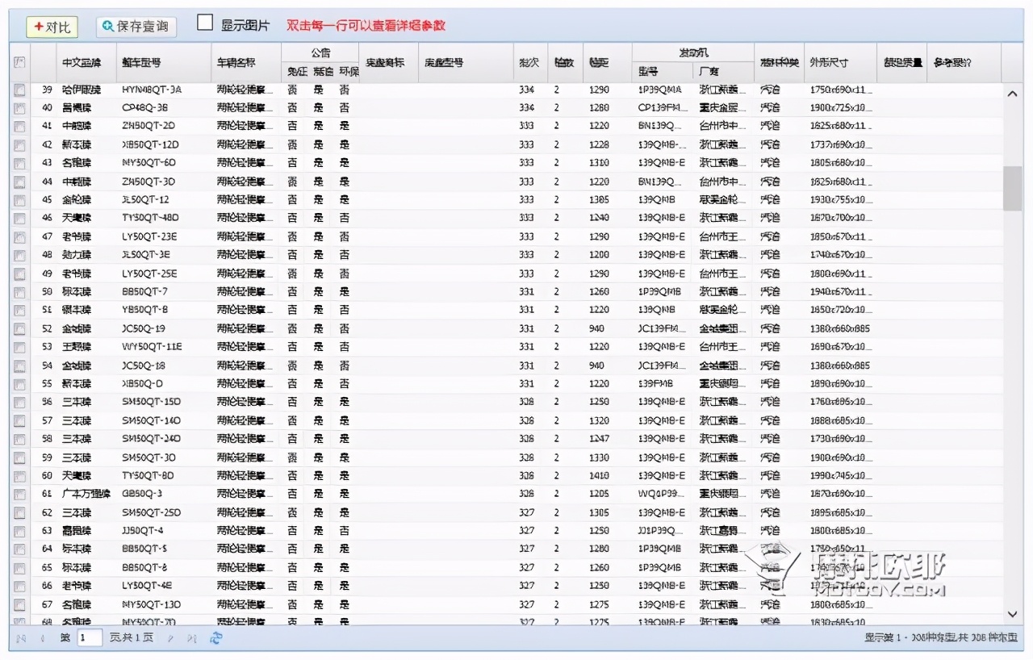
Task: Click the 整备质量 column header
Action: 902,63
